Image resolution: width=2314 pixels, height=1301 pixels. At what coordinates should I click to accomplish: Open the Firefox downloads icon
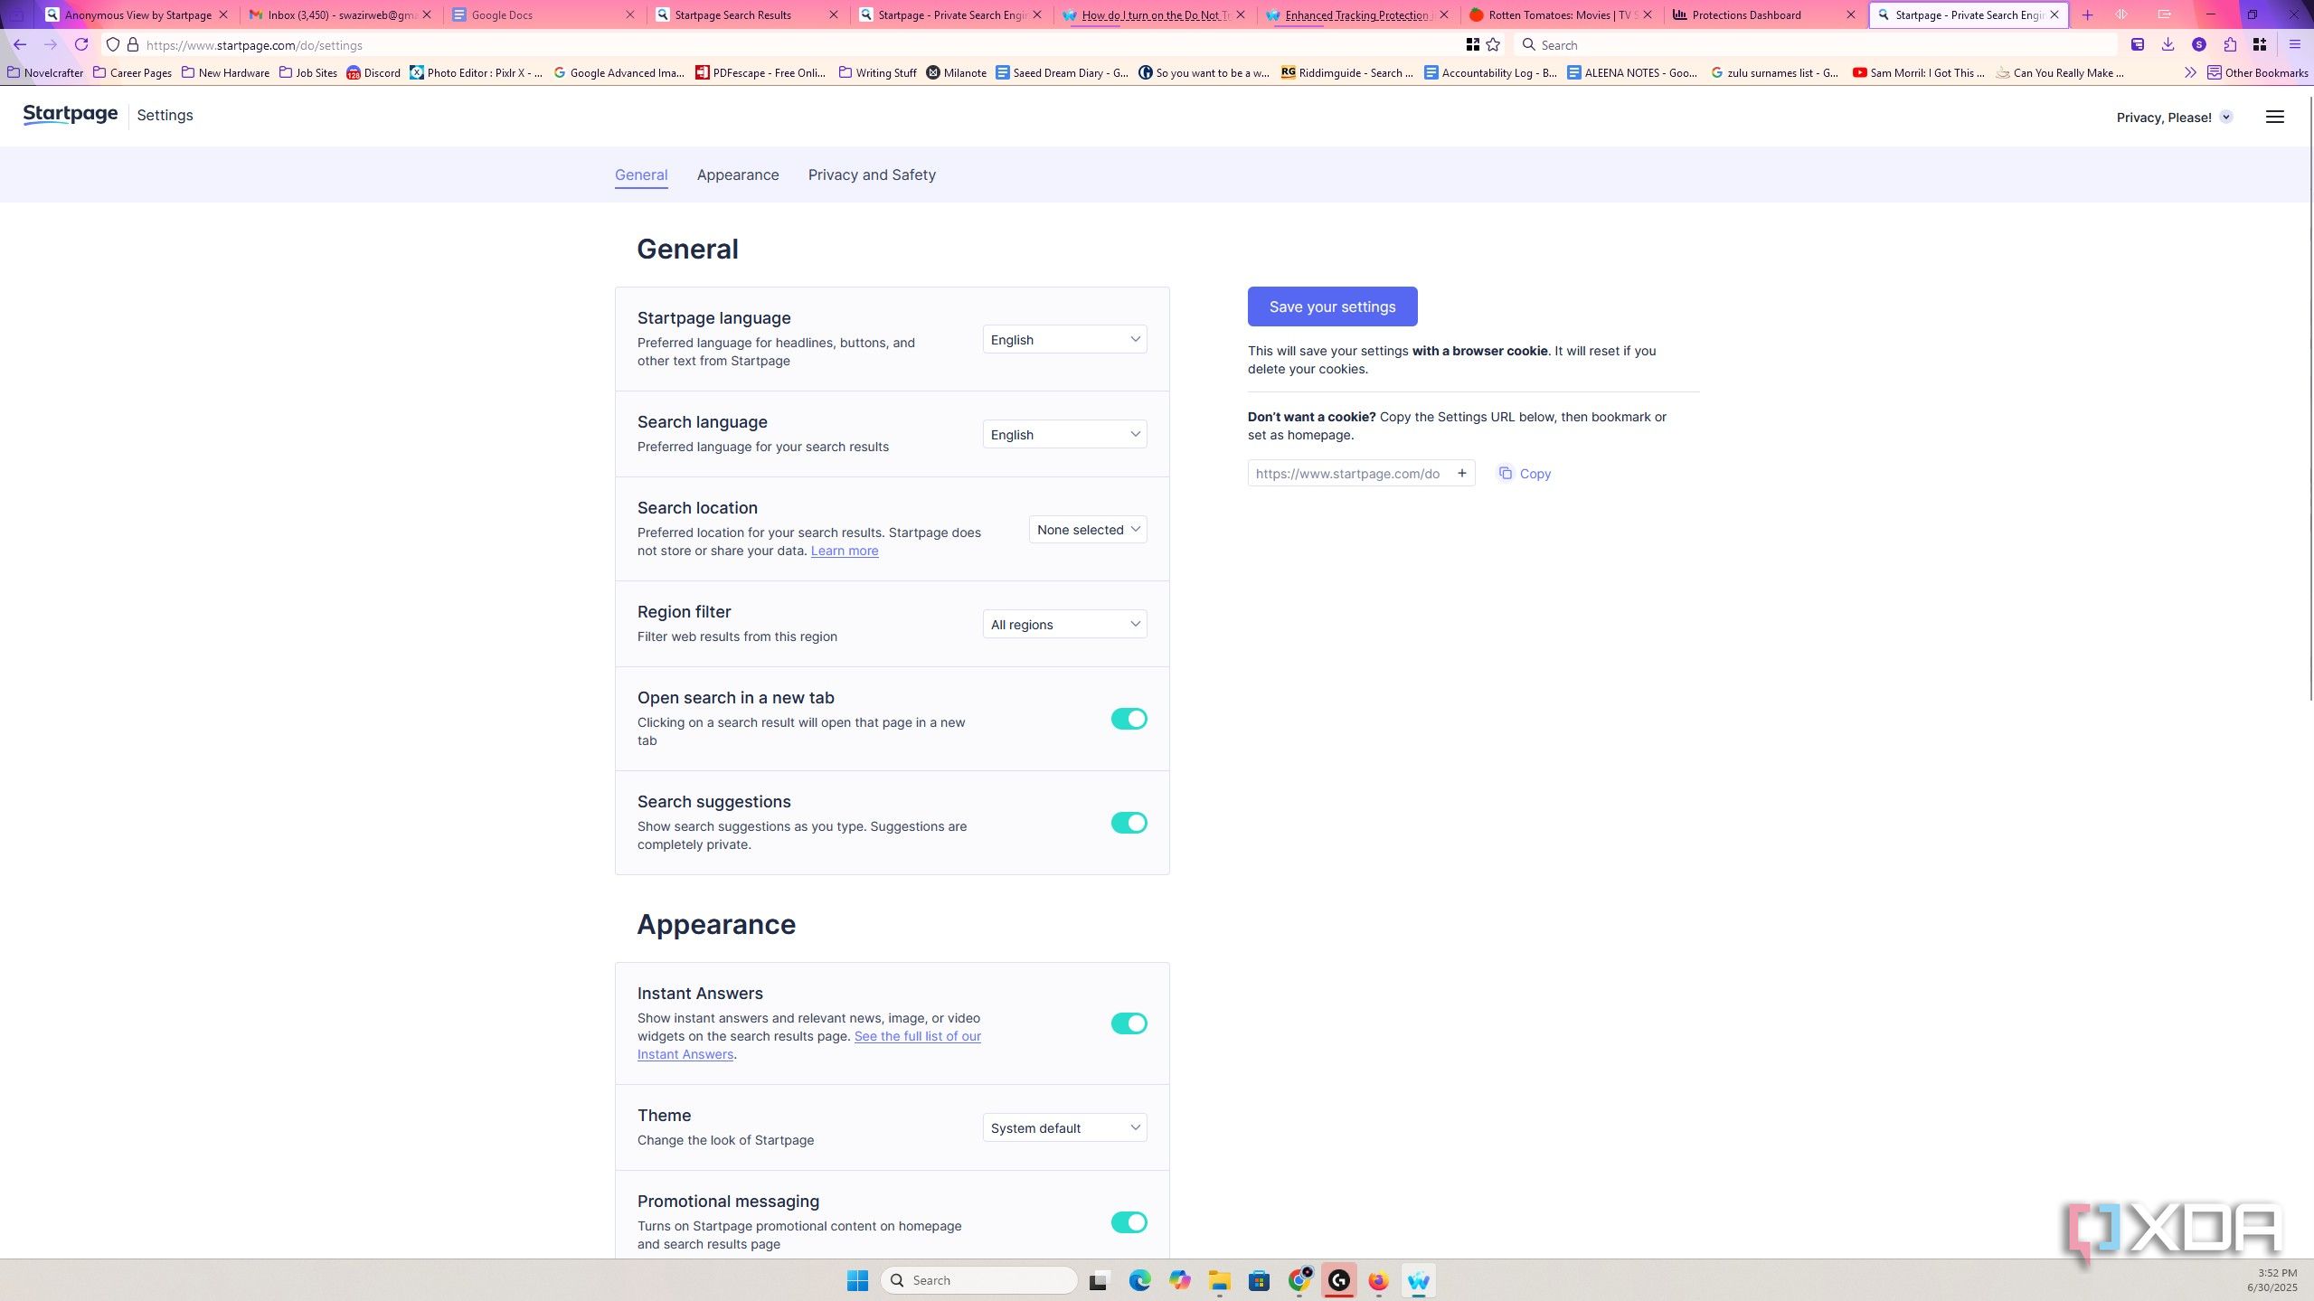(2168, 44)
